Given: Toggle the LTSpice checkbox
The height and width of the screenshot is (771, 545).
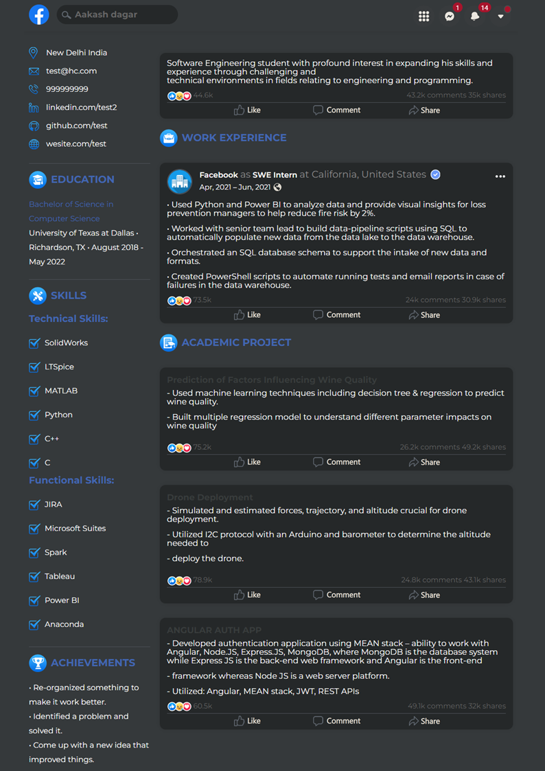Looking at the screenshot, I should [34, 367].
